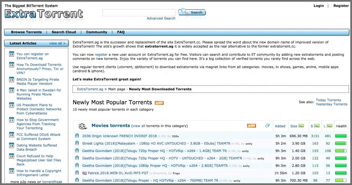Click calendar icon next to BREIN article
Image resolution: width=352 pixels, height=185 pixels.
[12, 79]
